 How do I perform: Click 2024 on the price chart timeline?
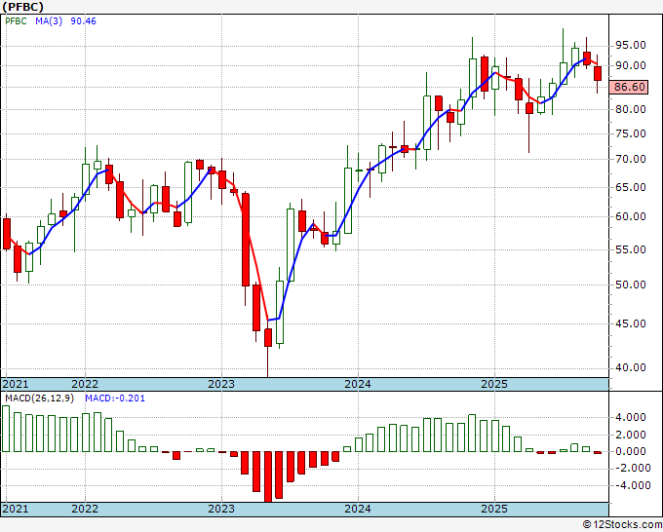358,384
